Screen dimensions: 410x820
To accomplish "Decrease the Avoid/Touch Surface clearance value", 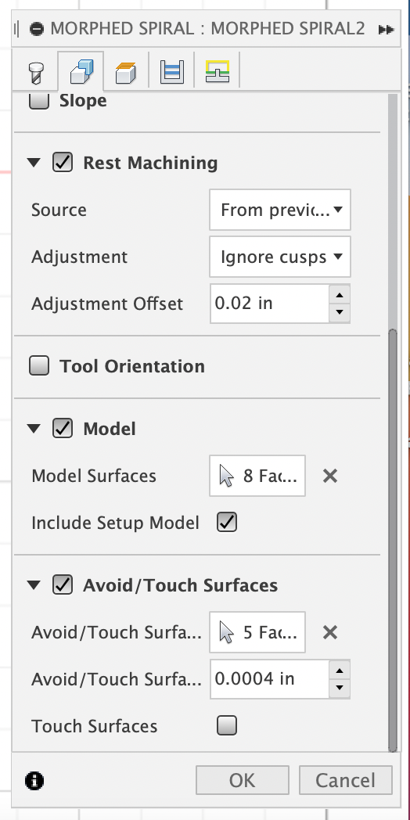I will (x=340, y=689).
